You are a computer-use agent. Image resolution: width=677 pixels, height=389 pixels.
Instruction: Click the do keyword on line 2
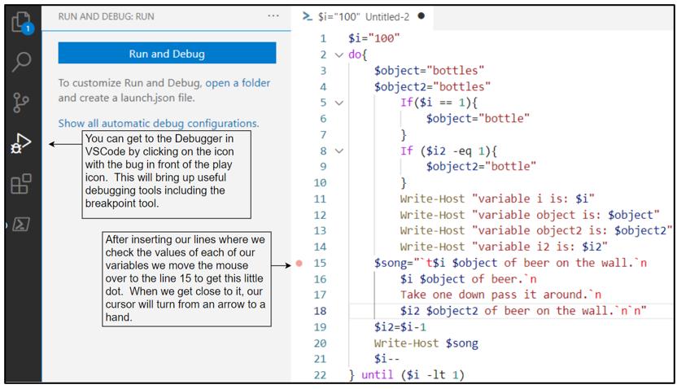(x=355, y=55)
